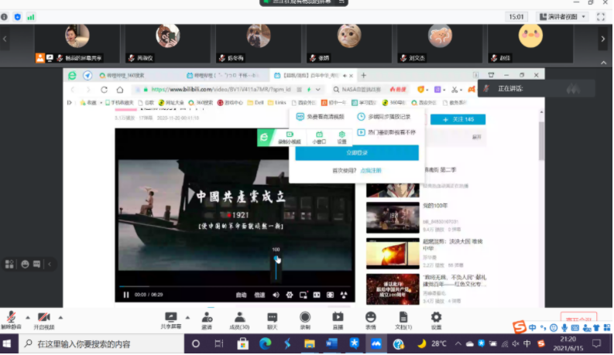The image size is (614, 355).
Task: Click the video volume slider handle
Action: click(x=276, y=260)
